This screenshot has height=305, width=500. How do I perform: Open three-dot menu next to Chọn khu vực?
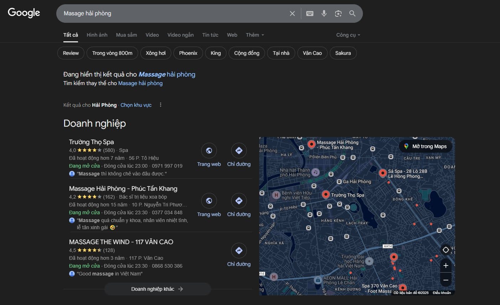click(161, 105)
